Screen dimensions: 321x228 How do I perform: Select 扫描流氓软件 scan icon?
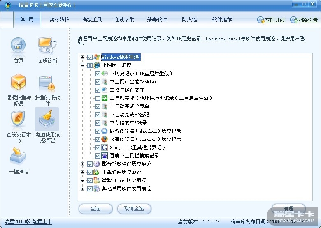[x=47, y=83]
